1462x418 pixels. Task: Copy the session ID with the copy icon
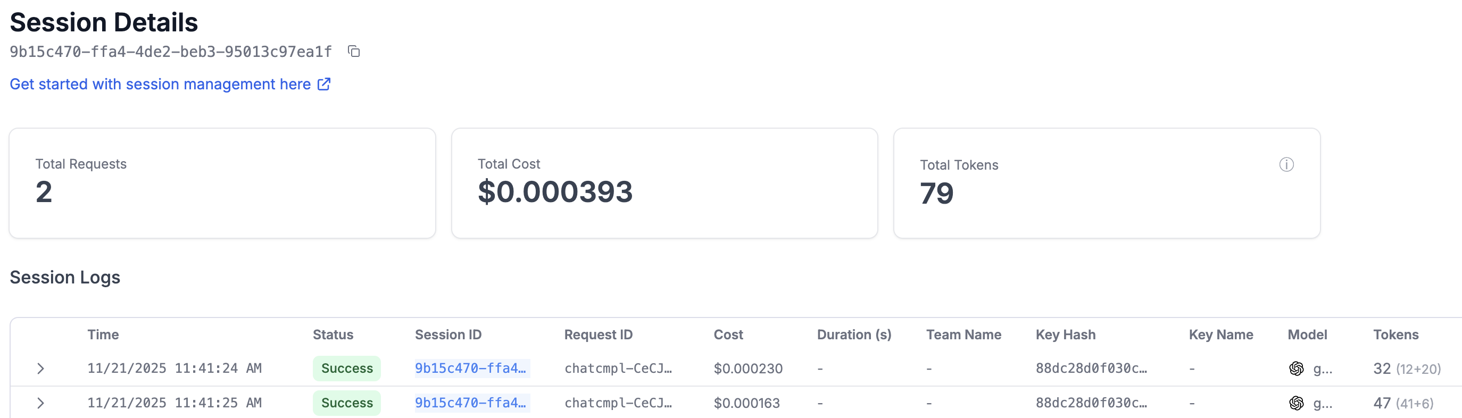point(354,52)
